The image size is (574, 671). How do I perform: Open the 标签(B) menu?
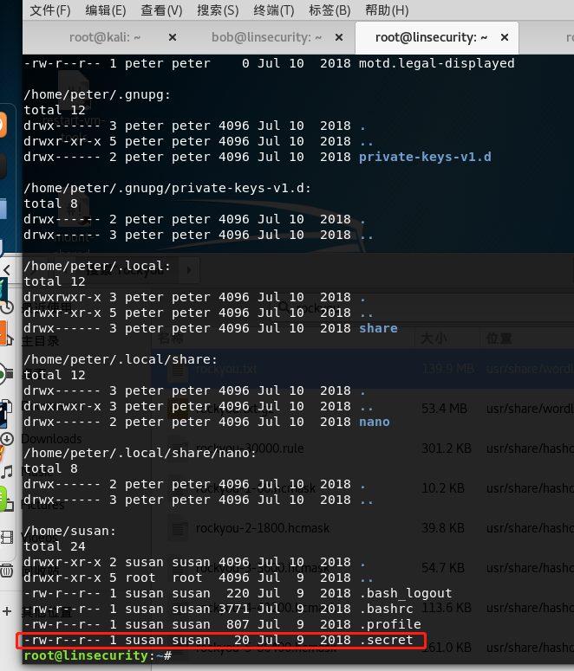329,10
